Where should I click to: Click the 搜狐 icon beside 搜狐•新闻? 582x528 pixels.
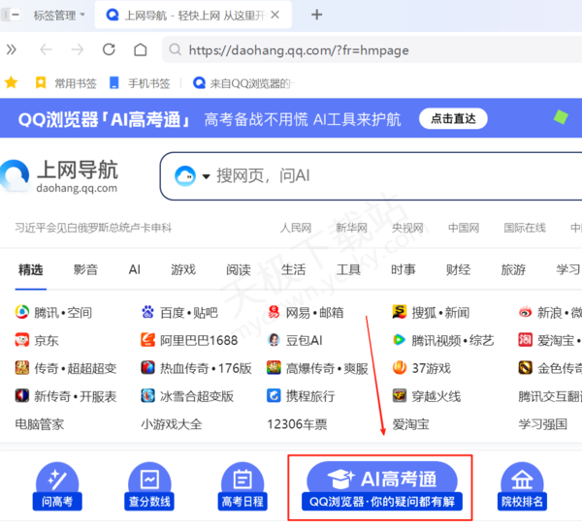(x=400, y=312)
